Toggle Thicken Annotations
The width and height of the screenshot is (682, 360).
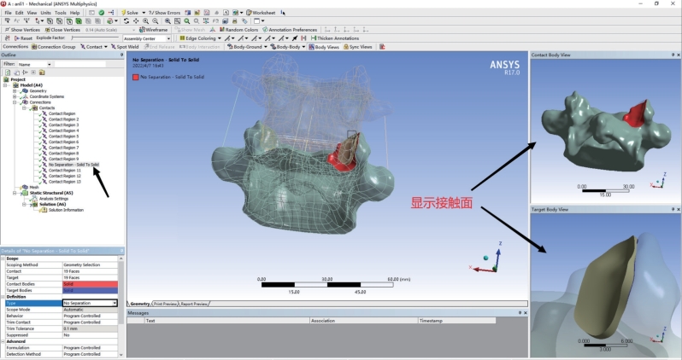pyautogui.click(x=334, y=38)
